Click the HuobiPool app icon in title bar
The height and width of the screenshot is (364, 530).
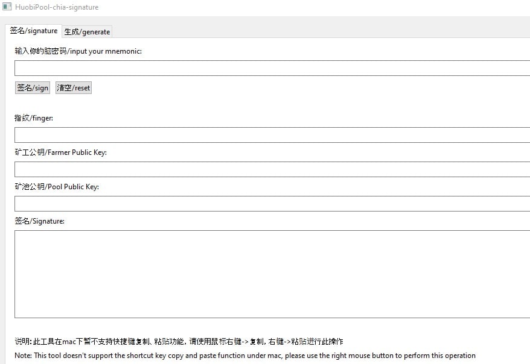pyautogui.click(x=7, y=7)
